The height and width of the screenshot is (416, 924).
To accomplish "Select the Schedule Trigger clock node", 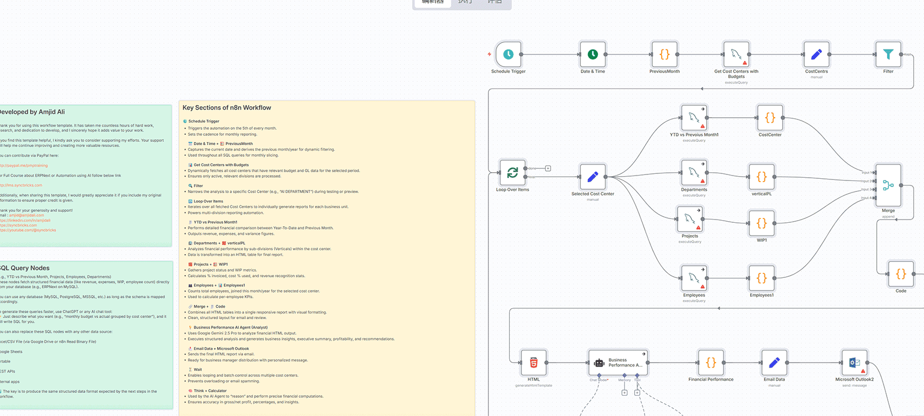I will click(x=508, y=54).
